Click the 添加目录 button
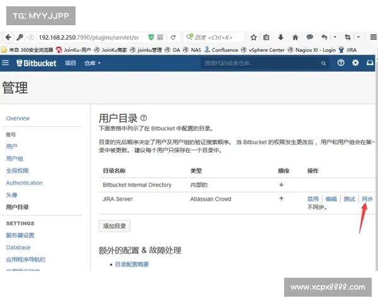Image resolution: width=378 pixels, height=303 pixels. click(115, 226)
